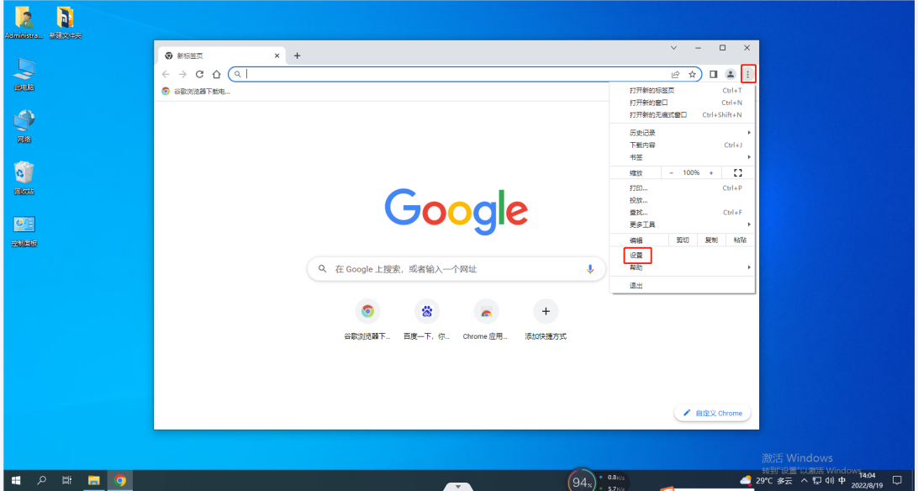Expand the 历史记录 submenu
Image resolution: width=918 pixels, height=491 pixels.
[x=682, y=133]
